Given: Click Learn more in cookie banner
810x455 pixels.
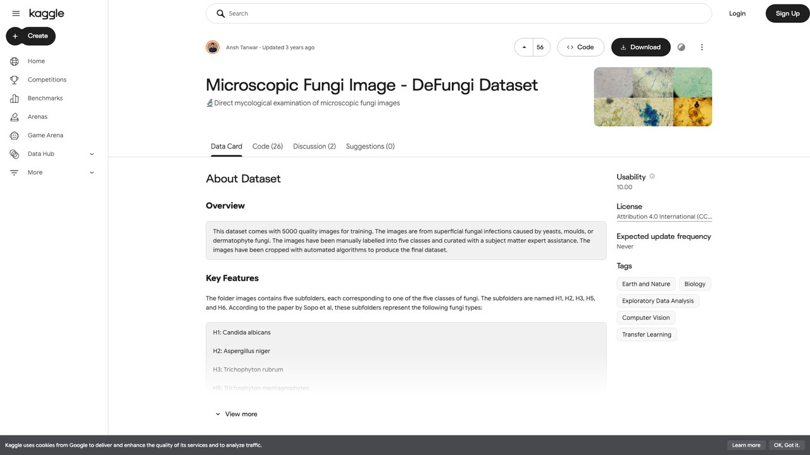Looking at the screenshot, I should pyautogui.click(x=746, y=446).
